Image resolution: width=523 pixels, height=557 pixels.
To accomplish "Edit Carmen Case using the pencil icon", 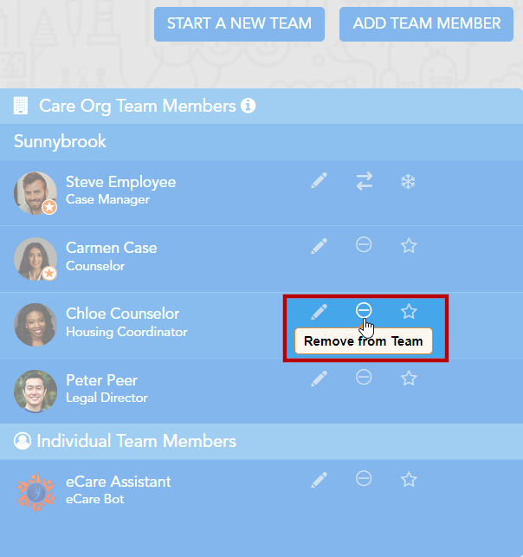I will point(320,246).
